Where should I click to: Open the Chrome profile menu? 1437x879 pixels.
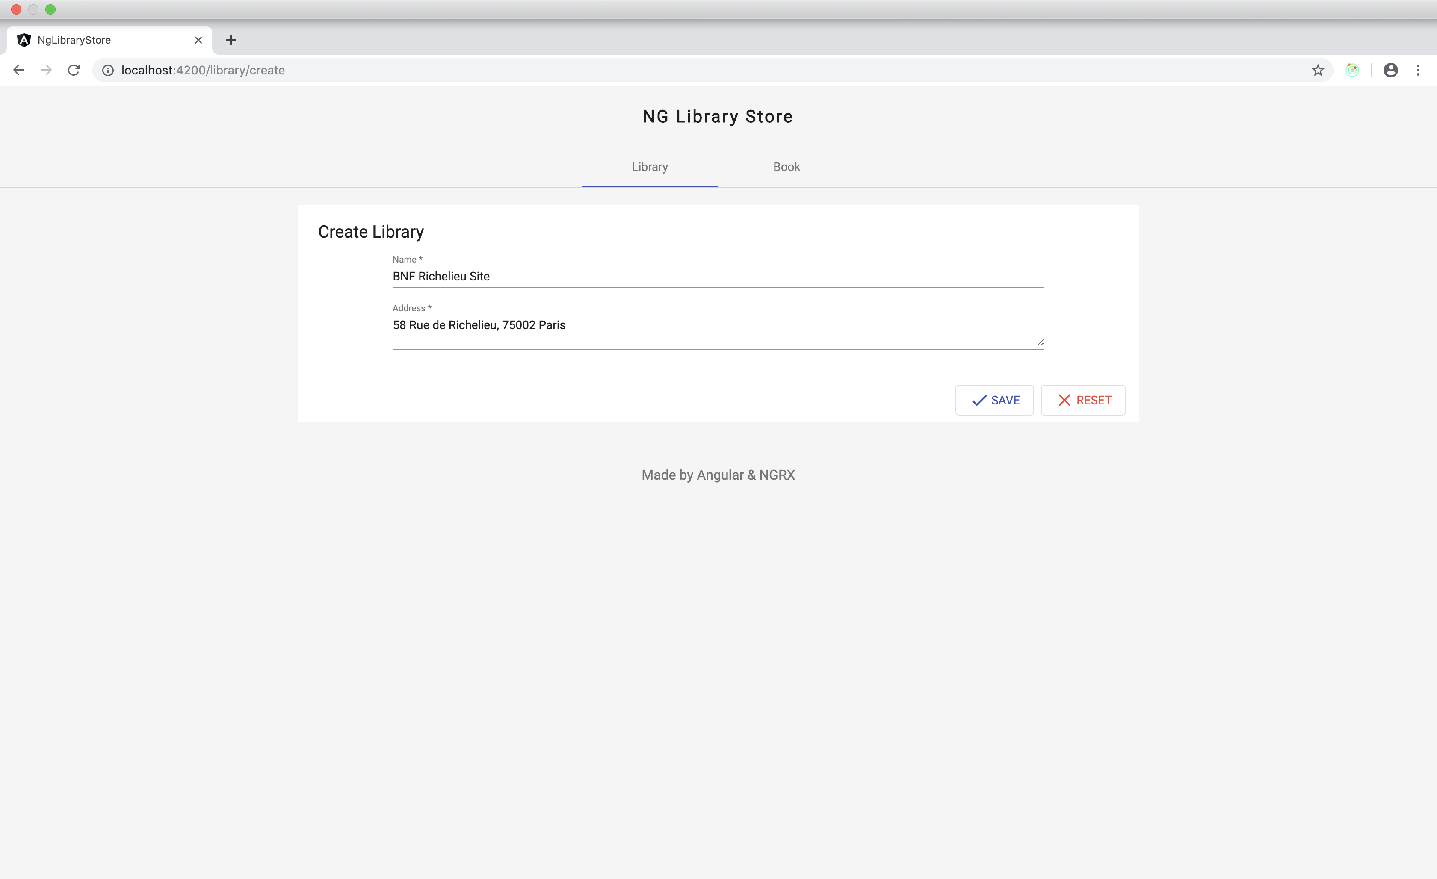pyautogui.click(x=1390, y=71)
